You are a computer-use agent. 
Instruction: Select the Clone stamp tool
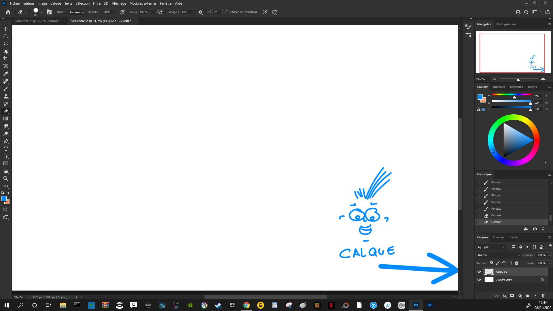[6, 96]
